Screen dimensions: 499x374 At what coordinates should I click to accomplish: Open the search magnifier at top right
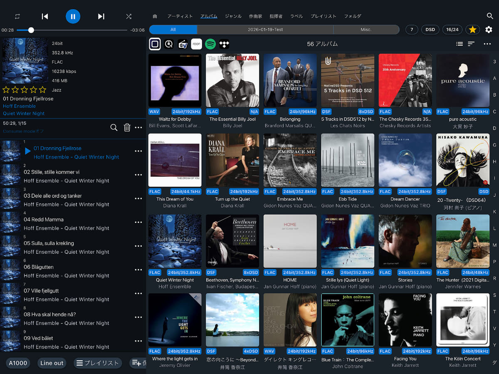490,16
